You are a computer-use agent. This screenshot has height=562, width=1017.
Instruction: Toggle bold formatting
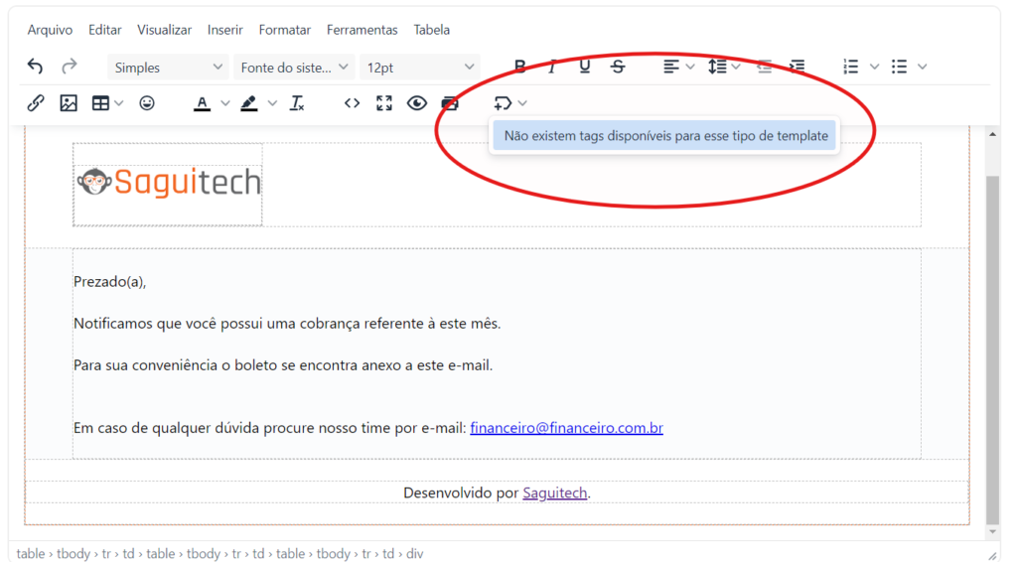519,67
